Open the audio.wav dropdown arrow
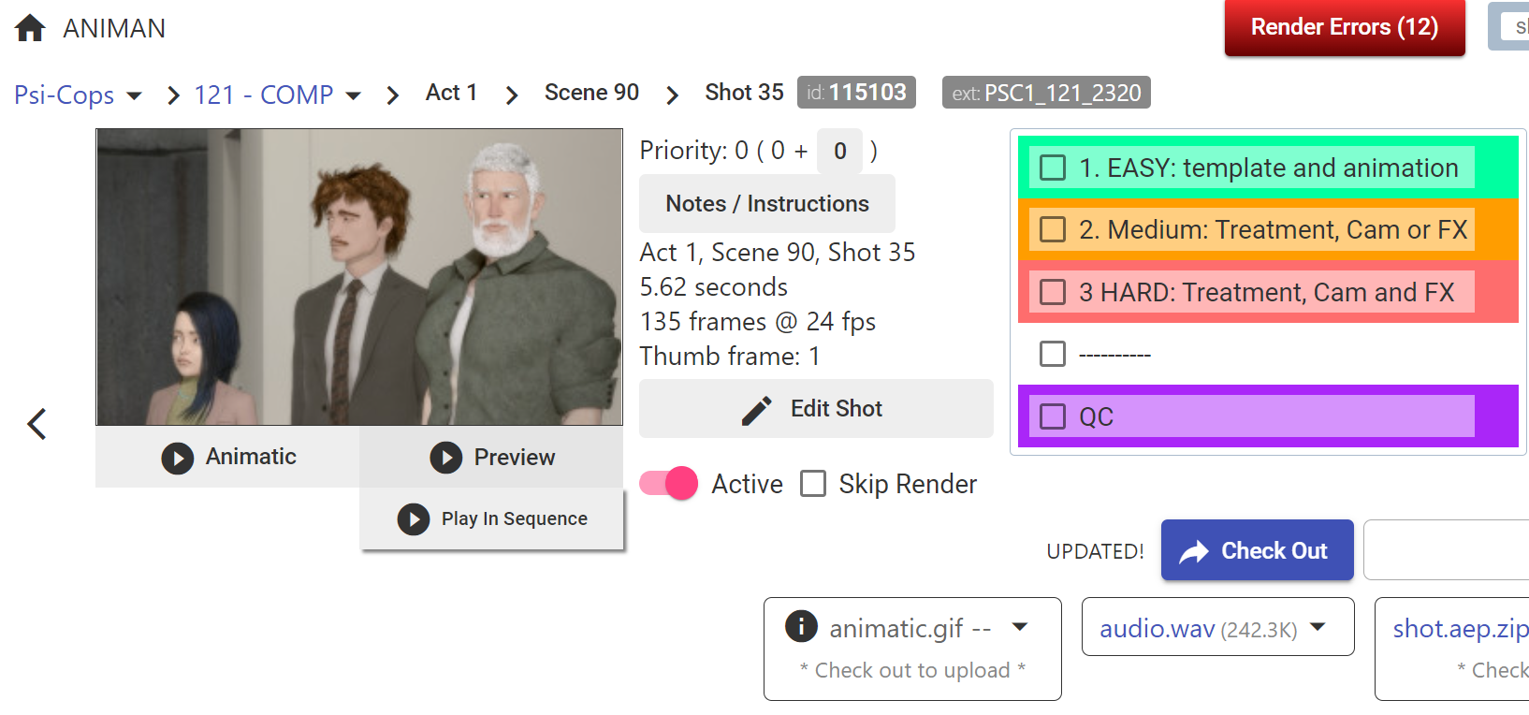Screen dimensions: 1529x715 click(1318, 627)
